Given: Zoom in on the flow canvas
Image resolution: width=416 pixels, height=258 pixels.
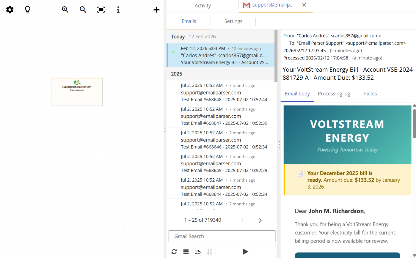Looking at the screenshot, I should 65,9.
